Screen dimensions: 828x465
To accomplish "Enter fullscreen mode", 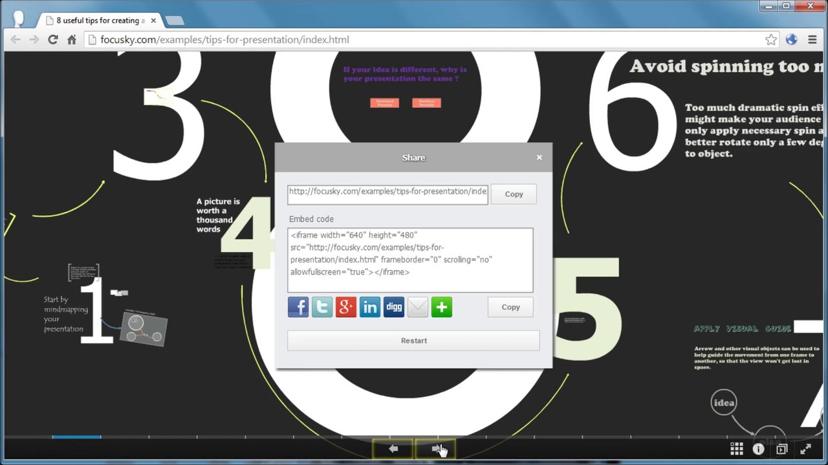I will point(805,448).
